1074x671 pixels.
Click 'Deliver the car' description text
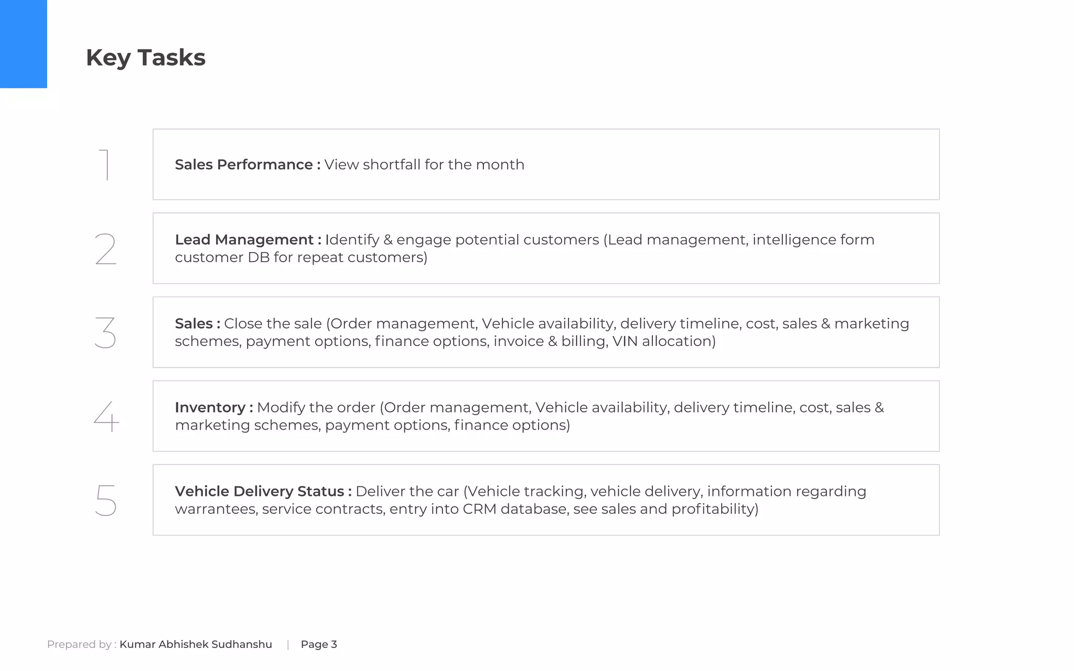pos(407,491)
